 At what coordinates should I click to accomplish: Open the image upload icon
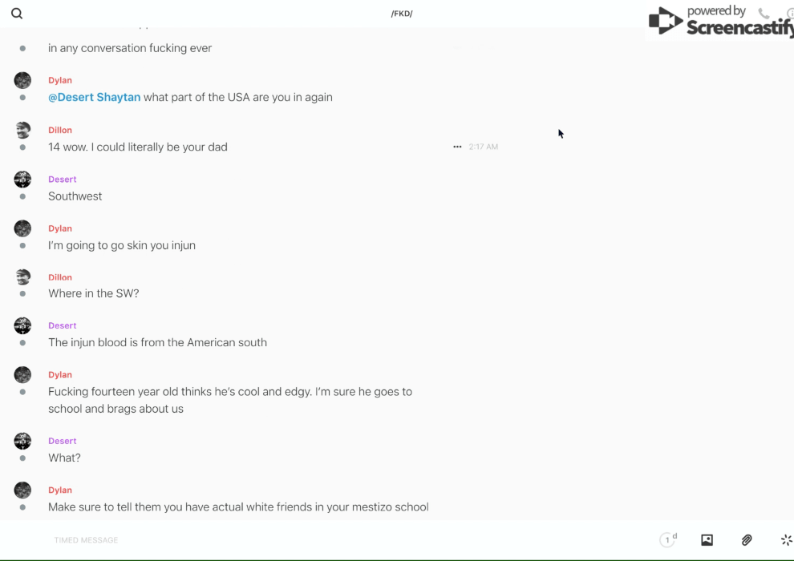[x=707, y=540]
